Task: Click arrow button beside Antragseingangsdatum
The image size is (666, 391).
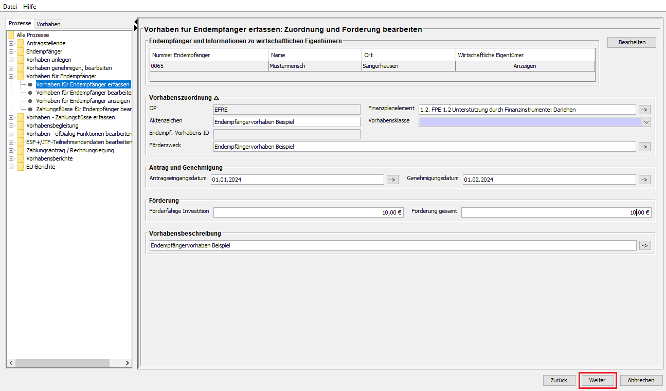Action: [x=392, y=180]
